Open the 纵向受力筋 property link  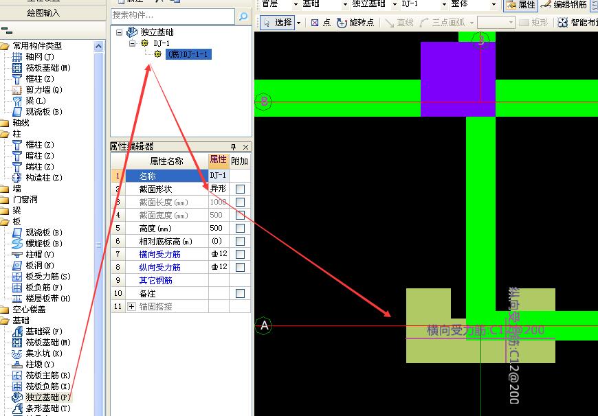159,268
